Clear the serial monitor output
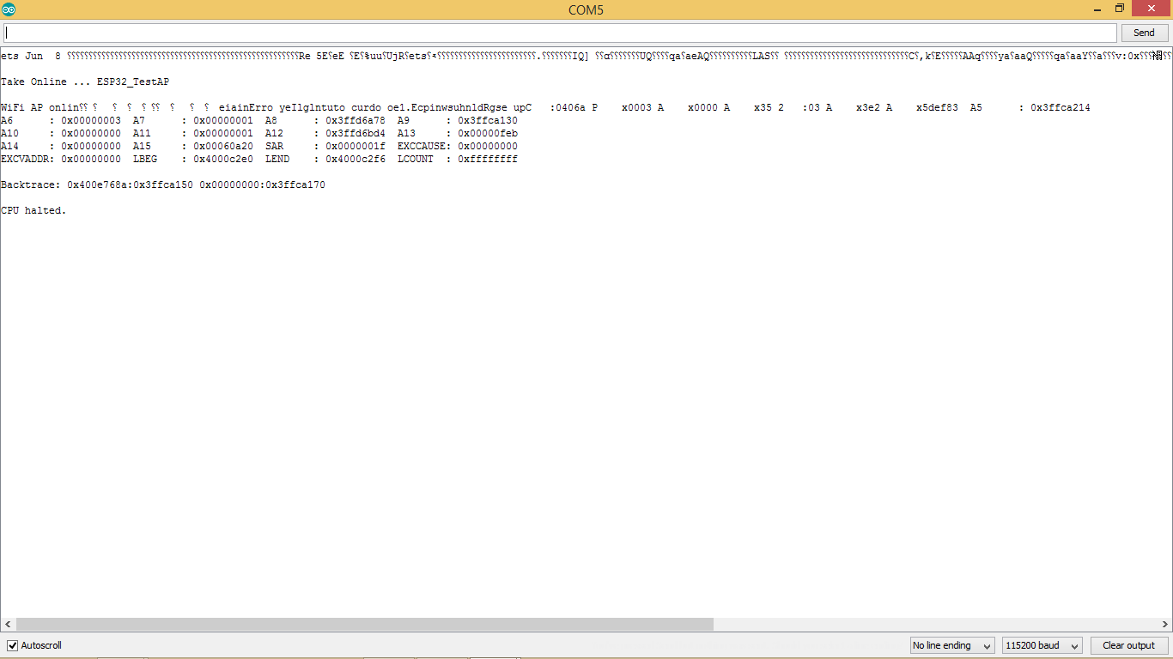 click(1128, 645)
